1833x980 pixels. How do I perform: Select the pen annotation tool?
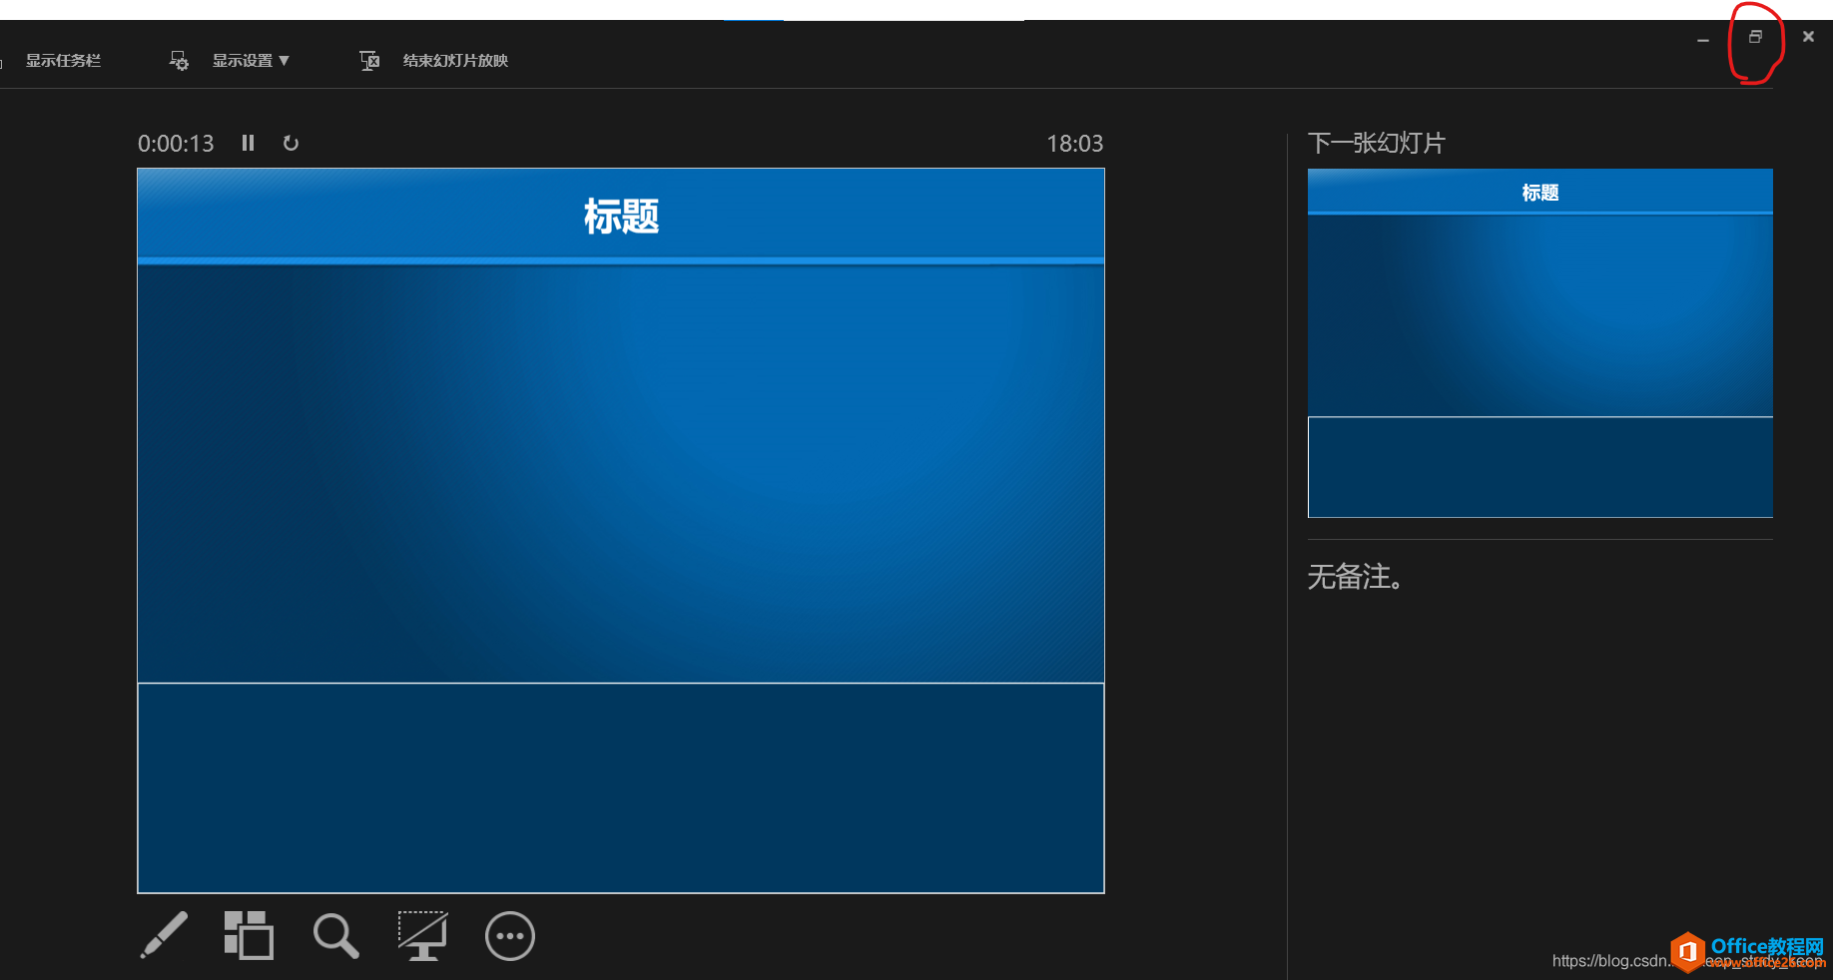coord(164,936)
